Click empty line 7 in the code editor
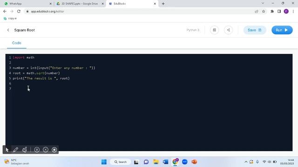298x167 pixels. point(152,89)
